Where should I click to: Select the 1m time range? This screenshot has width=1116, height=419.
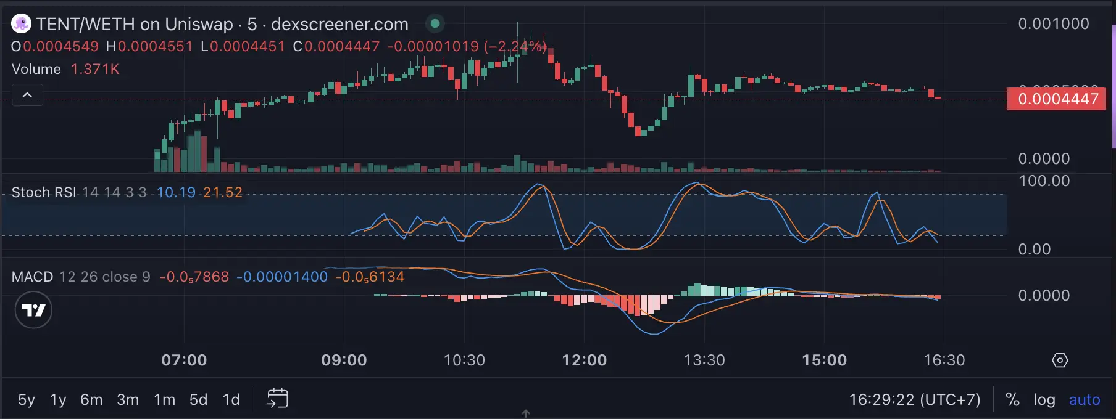tap(164, 400)
